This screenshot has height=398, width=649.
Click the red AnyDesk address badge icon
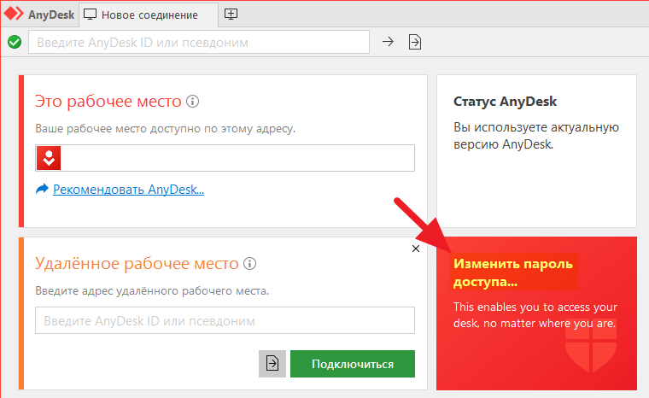click(x=49, y=158)
